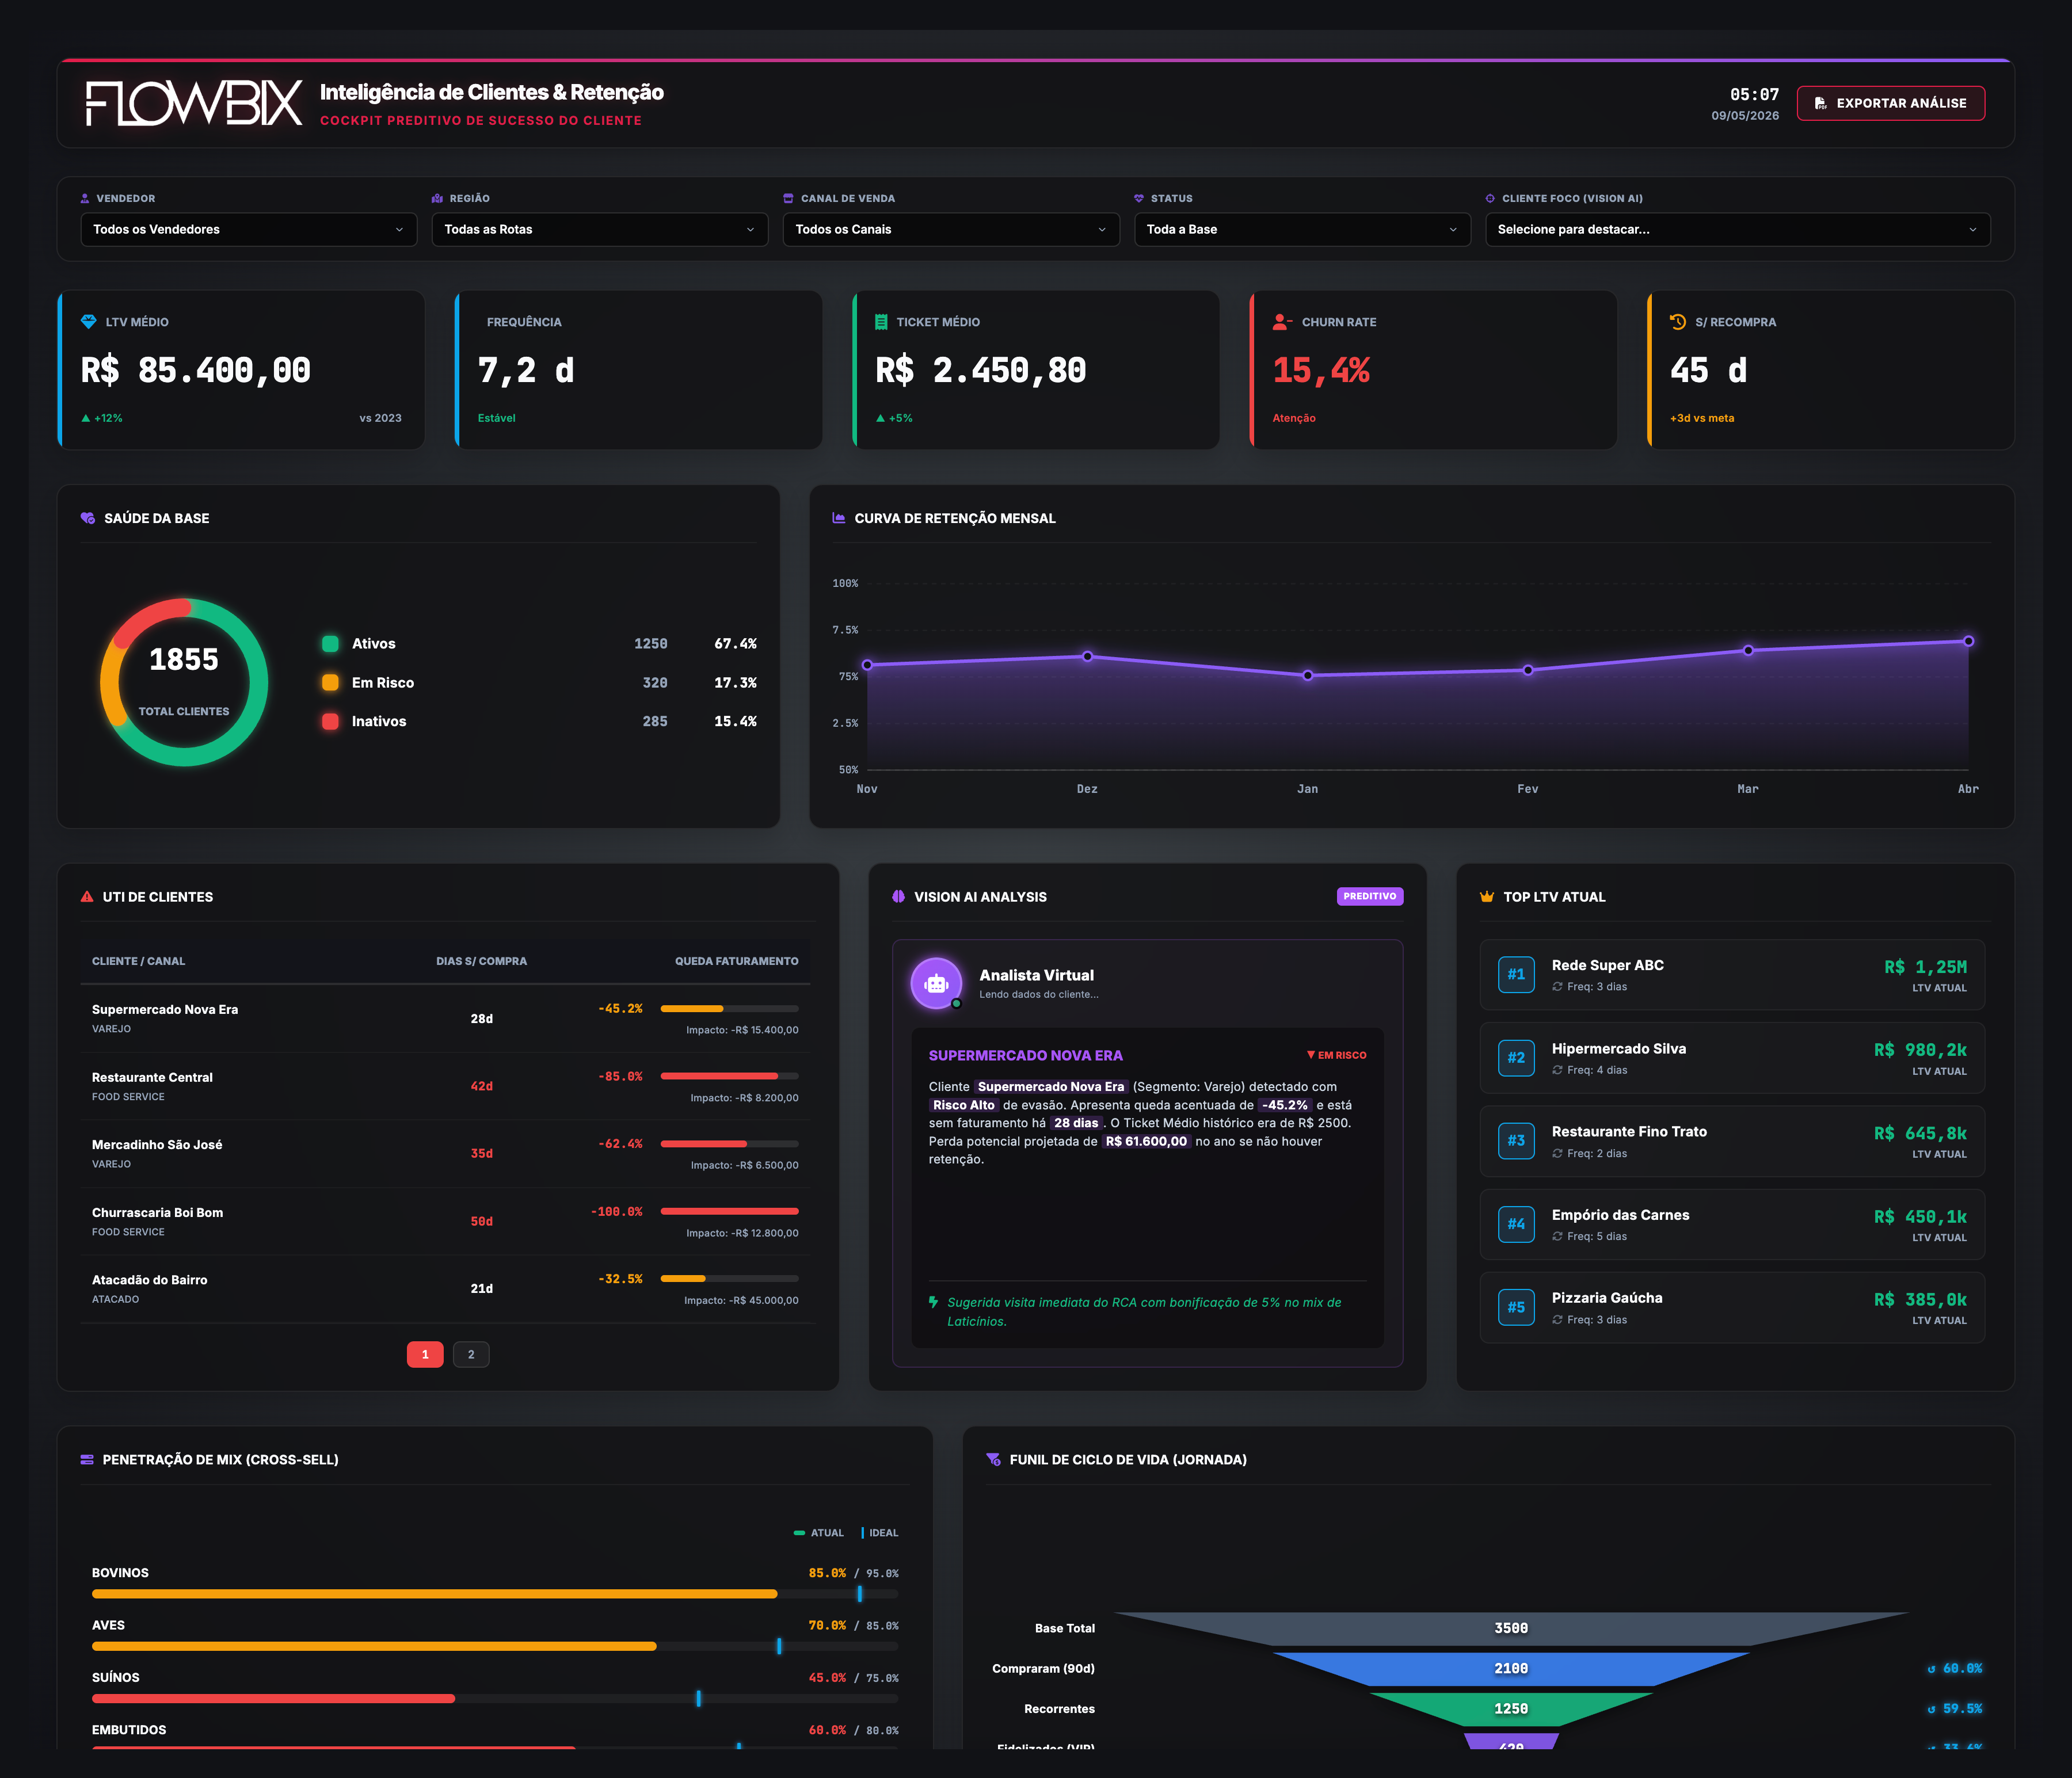The image size is (2072, 1778).
Task: Click the UTI de Clientes warning icon
Action: [87, 897]
